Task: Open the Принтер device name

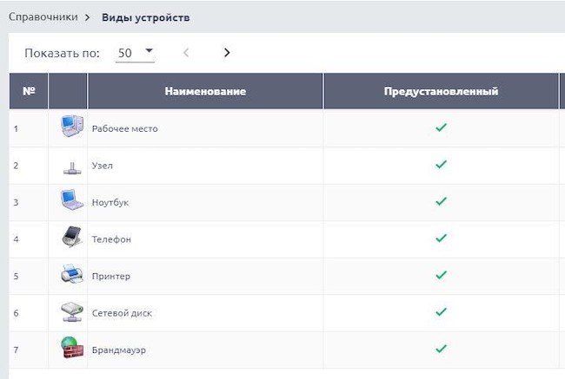Action: point(111,276)
